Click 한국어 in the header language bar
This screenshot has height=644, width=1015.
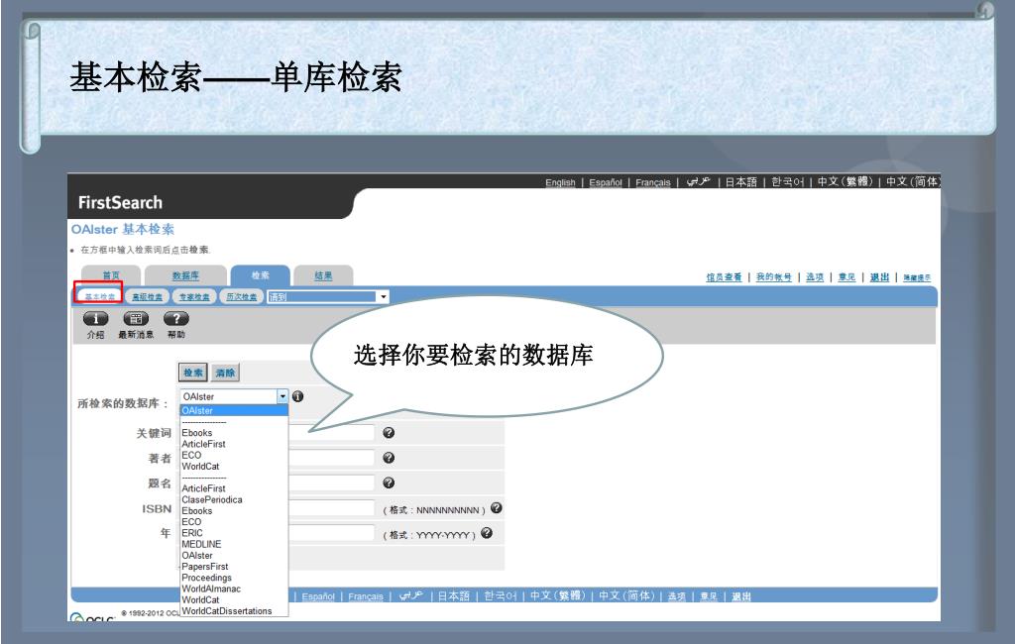click(787, 182)
